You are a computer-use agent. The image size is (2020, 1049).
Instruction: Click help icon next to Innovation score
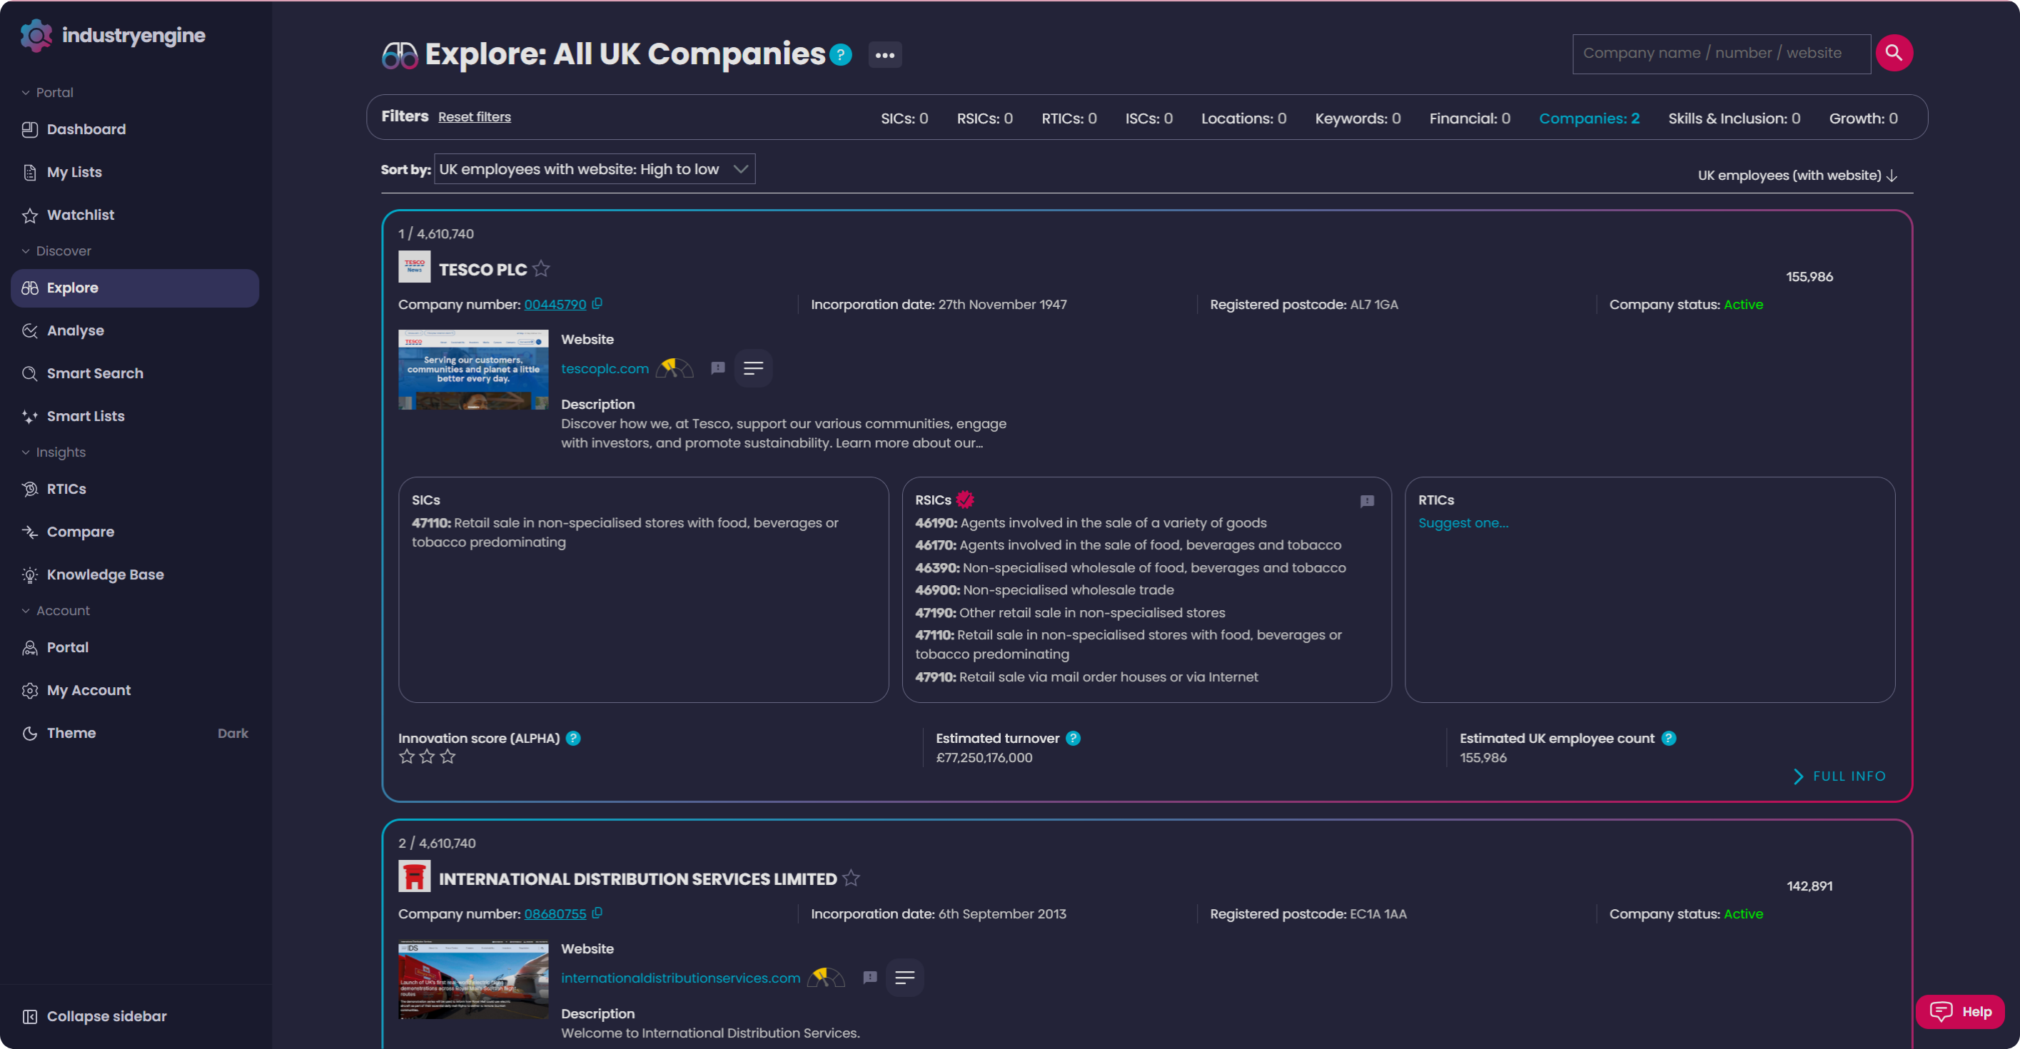573,738
